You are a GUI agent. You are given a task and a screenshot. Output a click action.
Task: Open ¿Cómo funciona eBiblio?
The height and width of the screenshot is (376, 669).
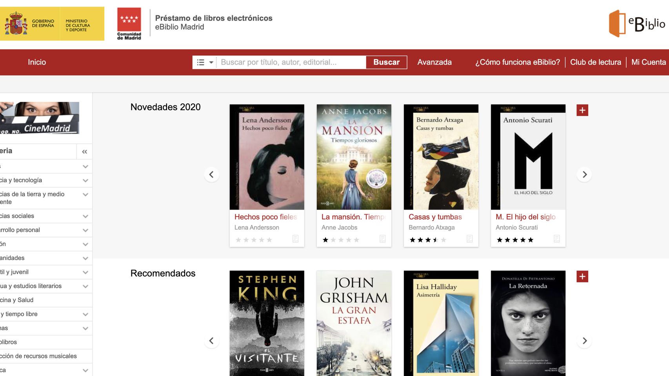coord(518,62)
